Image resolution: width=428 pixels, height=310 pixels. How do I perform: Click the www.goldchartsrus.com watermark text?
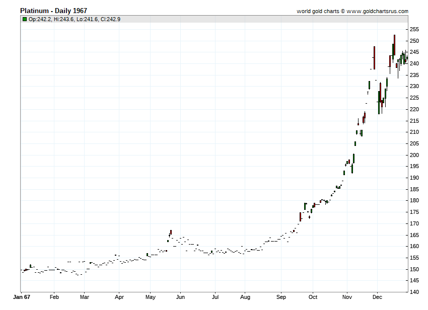378,11
